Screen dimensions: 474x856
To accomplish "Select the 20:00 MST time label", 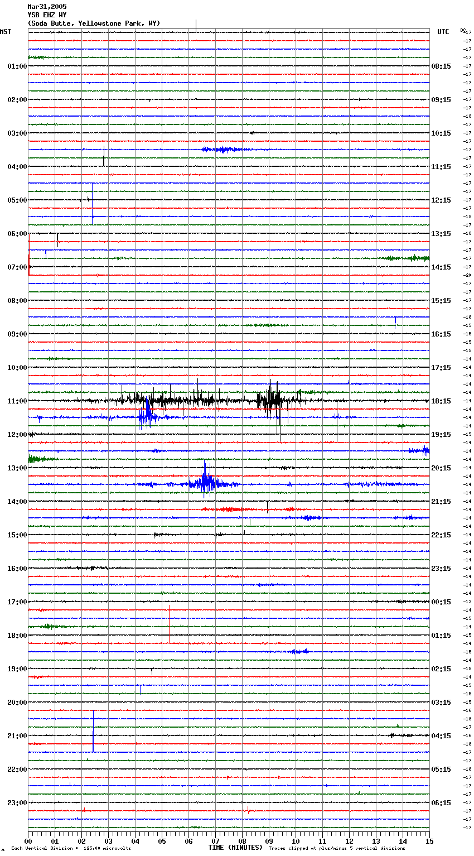I will coord(17,703).
